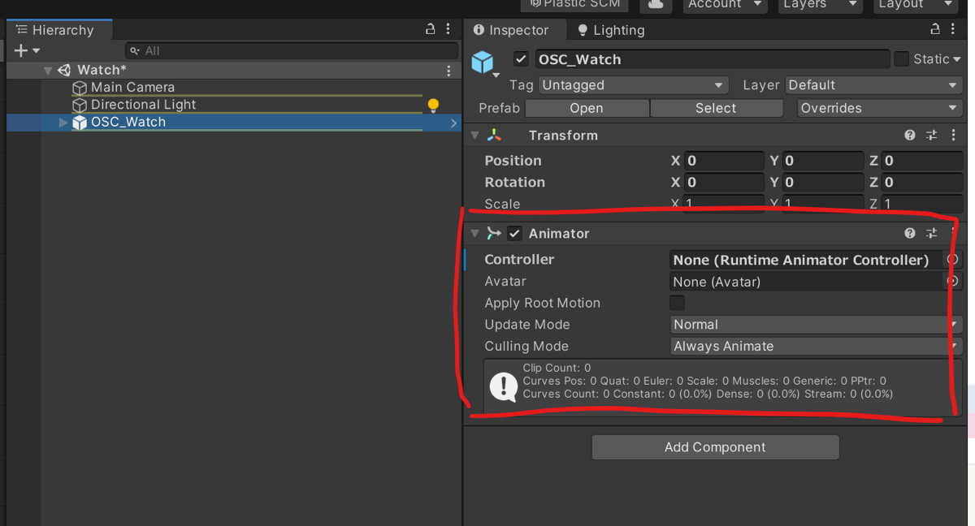Image resolution: width=975 pixels, height=526 pixels.
Task: Open the Animator presets slider icon
Action: pos(932,233)
